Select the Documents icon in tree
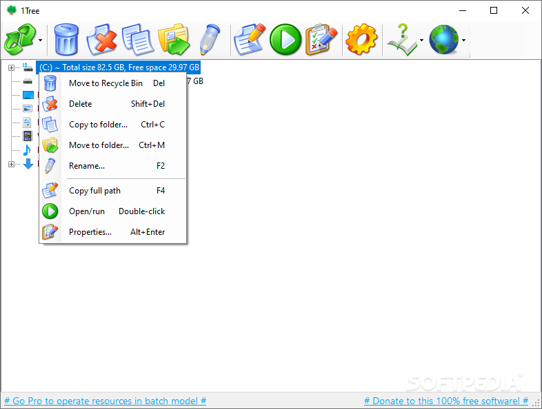The height and width of the screenshot is (409, 542). tap(28, 123)
